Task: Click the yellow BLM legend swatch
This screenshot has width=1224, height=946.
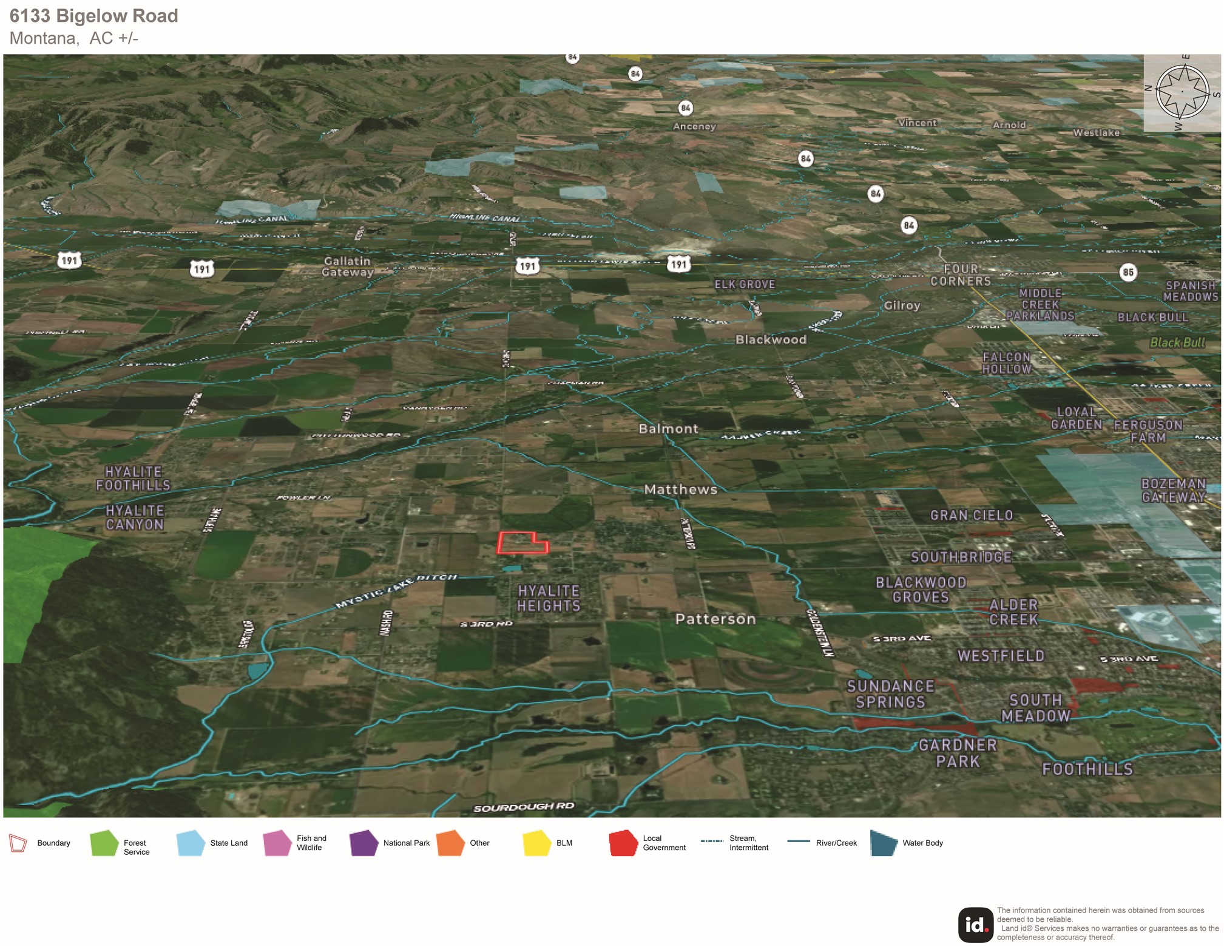Action: pos(536,843)
